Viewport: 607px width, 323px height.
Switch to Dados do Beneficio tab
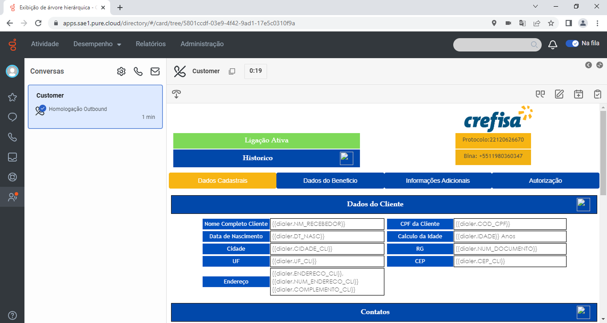pos(330,181)
